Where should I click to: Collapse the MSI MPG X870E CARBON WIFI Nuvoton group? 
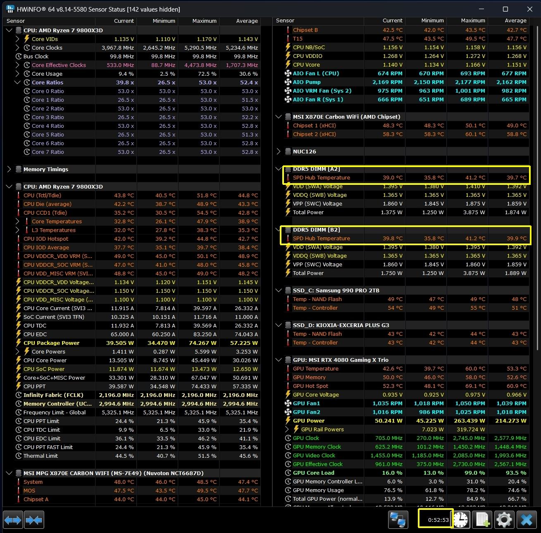tap(9, 473)
